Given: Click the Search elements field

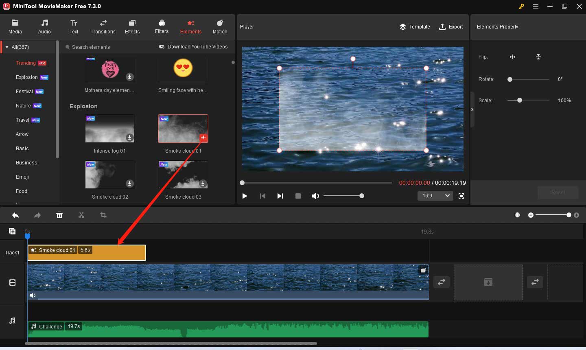Looking at the screenshot, I should [x=108, y=47].
